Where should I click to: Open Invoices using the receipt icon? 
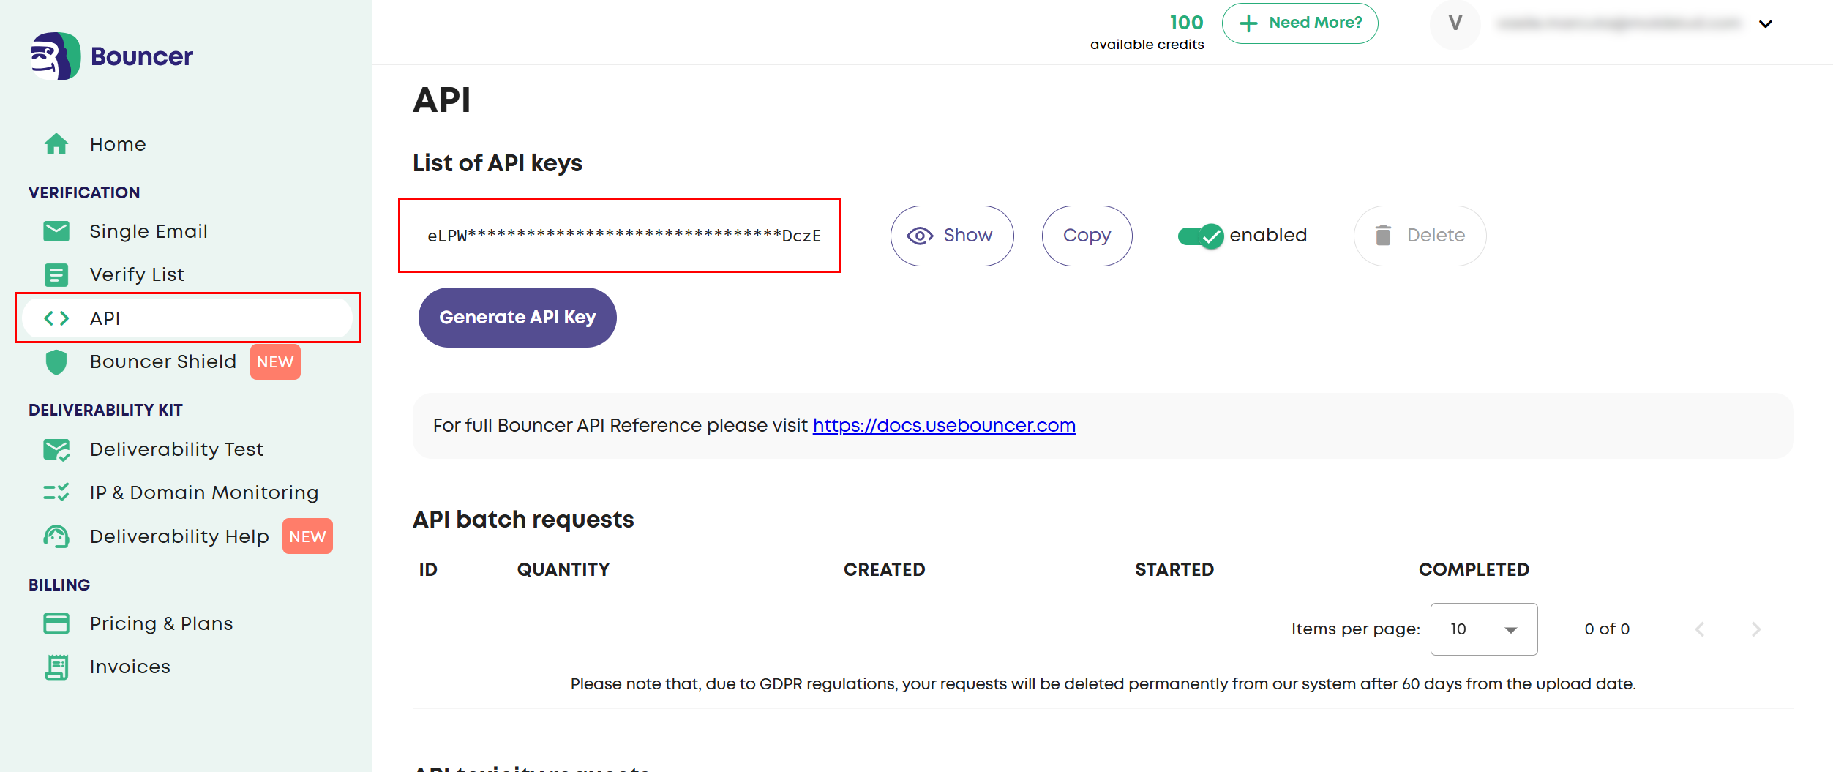tap(56, 667)
